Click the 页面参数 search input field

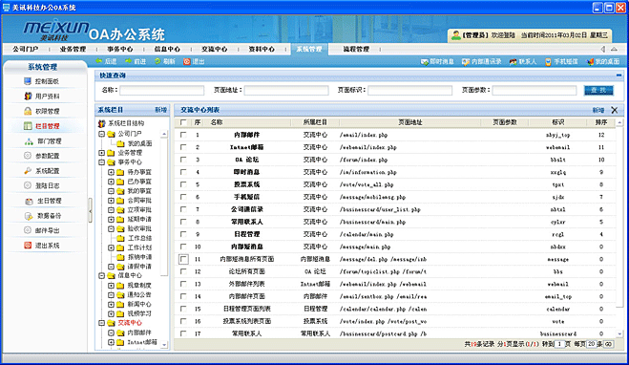click(535, 91)
